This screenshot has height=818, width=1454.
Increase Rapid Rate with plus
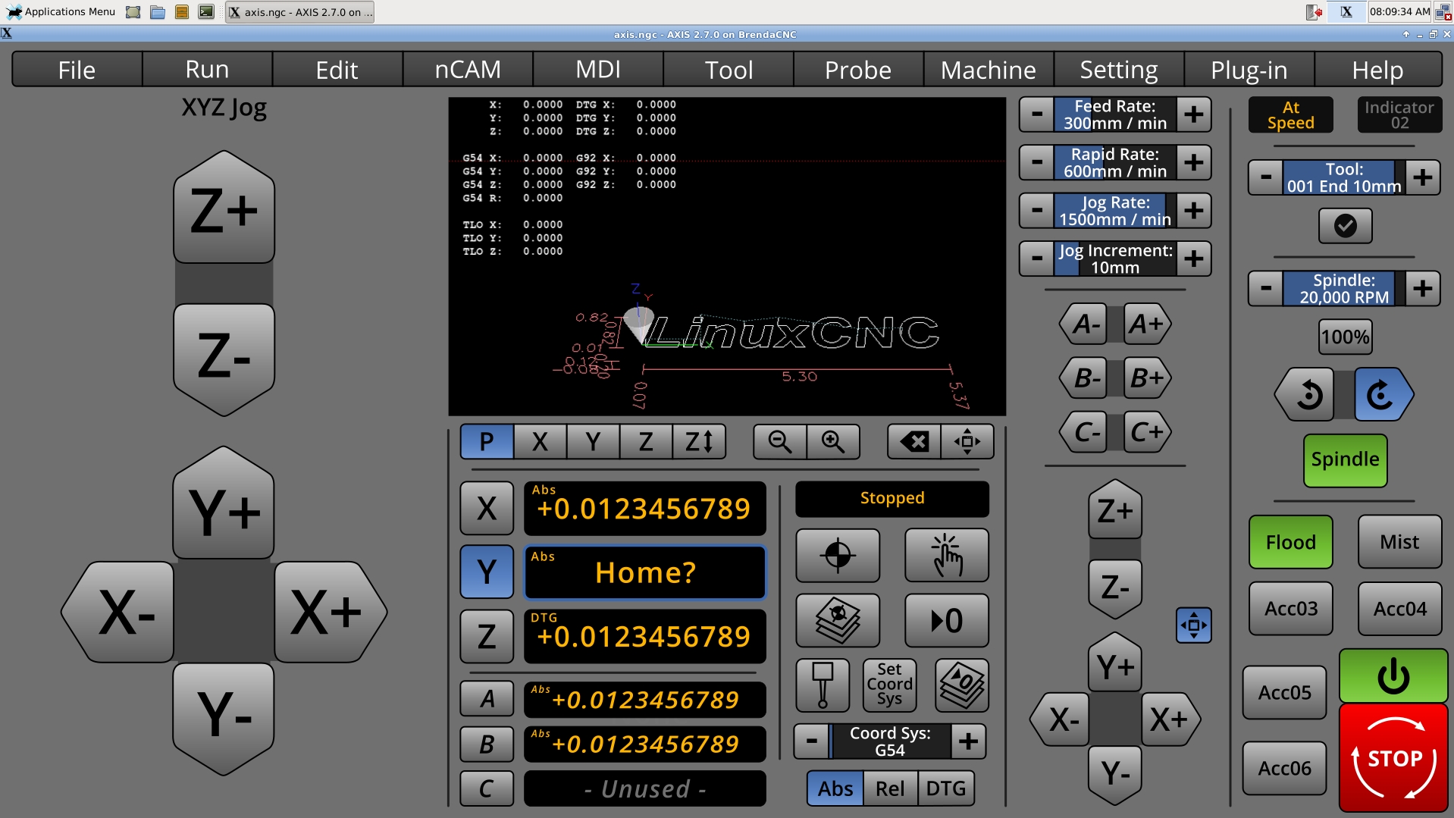coord(1194,162)
